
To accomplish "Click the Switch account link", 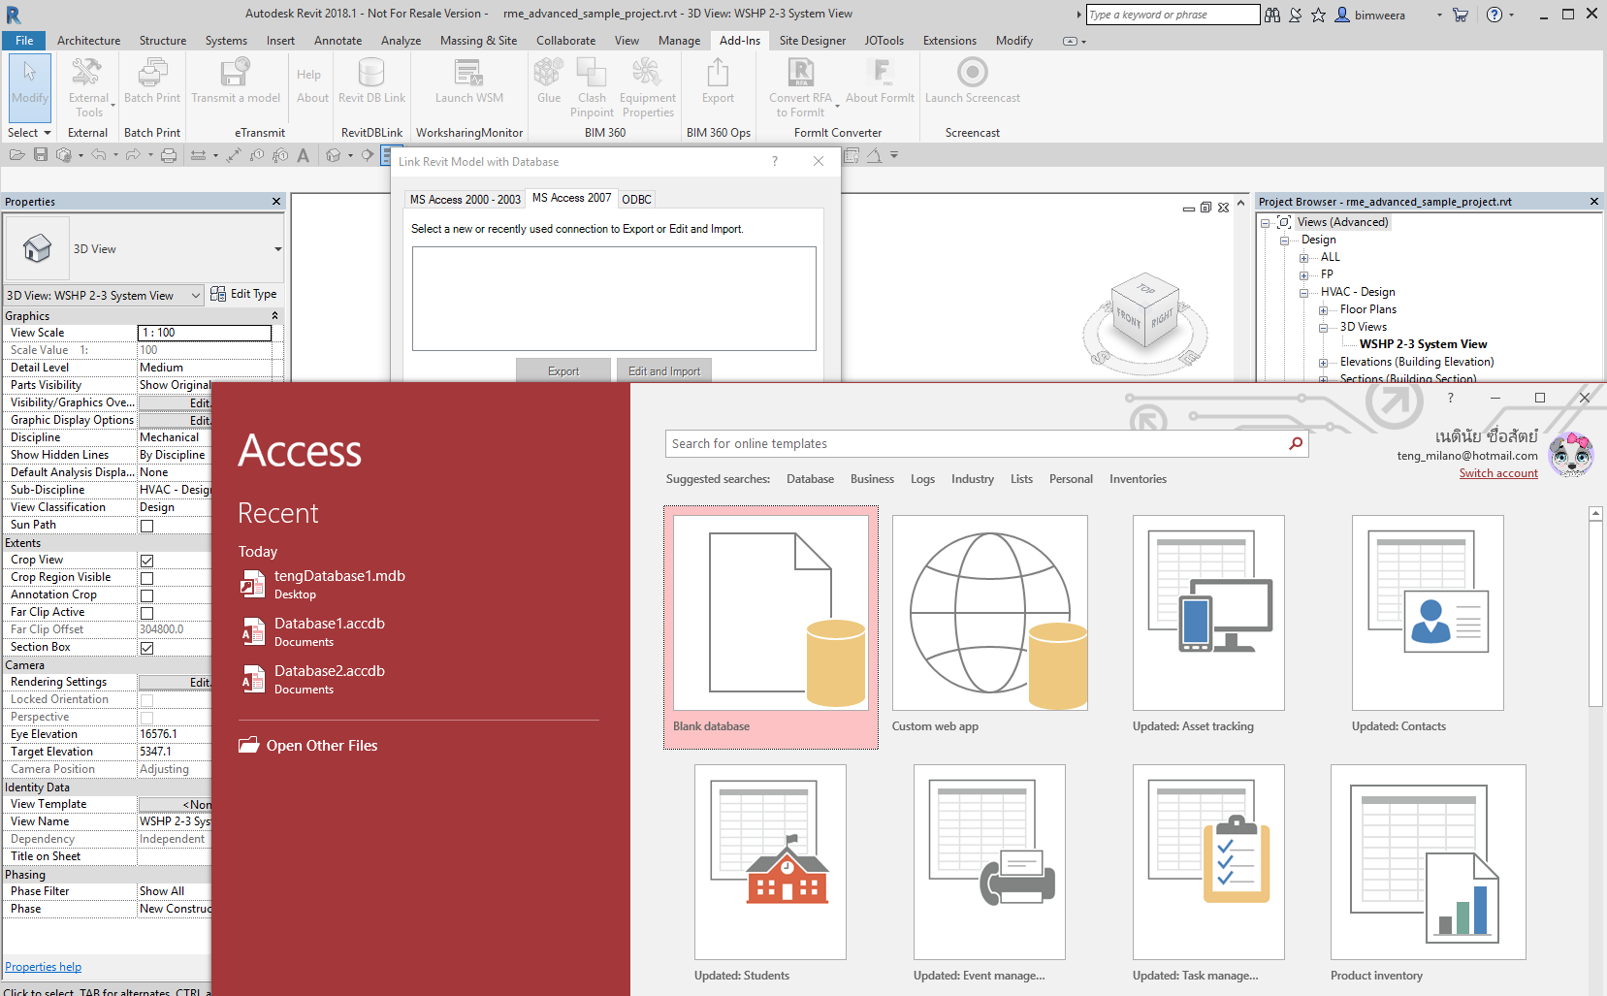I will [x=1498, y=473].
